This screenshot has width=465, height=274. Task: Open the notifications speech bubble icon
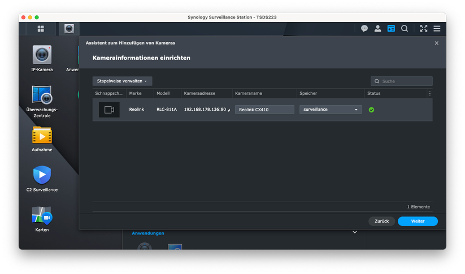[x=364, y=28]
